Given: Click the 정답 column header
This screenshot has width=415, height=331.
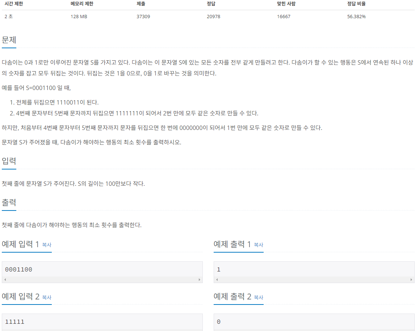Looking at the screenshot, I should tap(211, 4).
